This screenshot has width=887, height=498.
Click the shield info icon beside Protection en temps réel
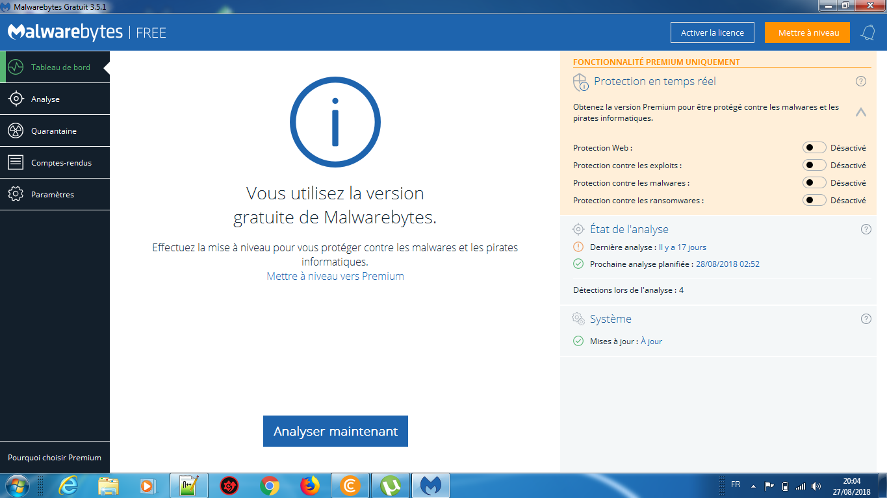tap(580, 82)
